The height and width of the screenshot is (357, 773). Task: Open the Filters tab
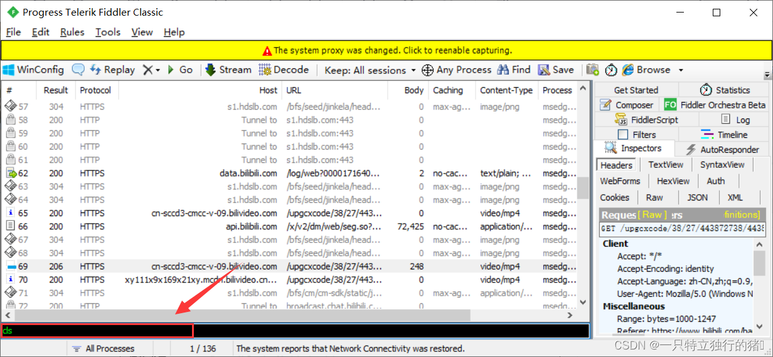637,135
